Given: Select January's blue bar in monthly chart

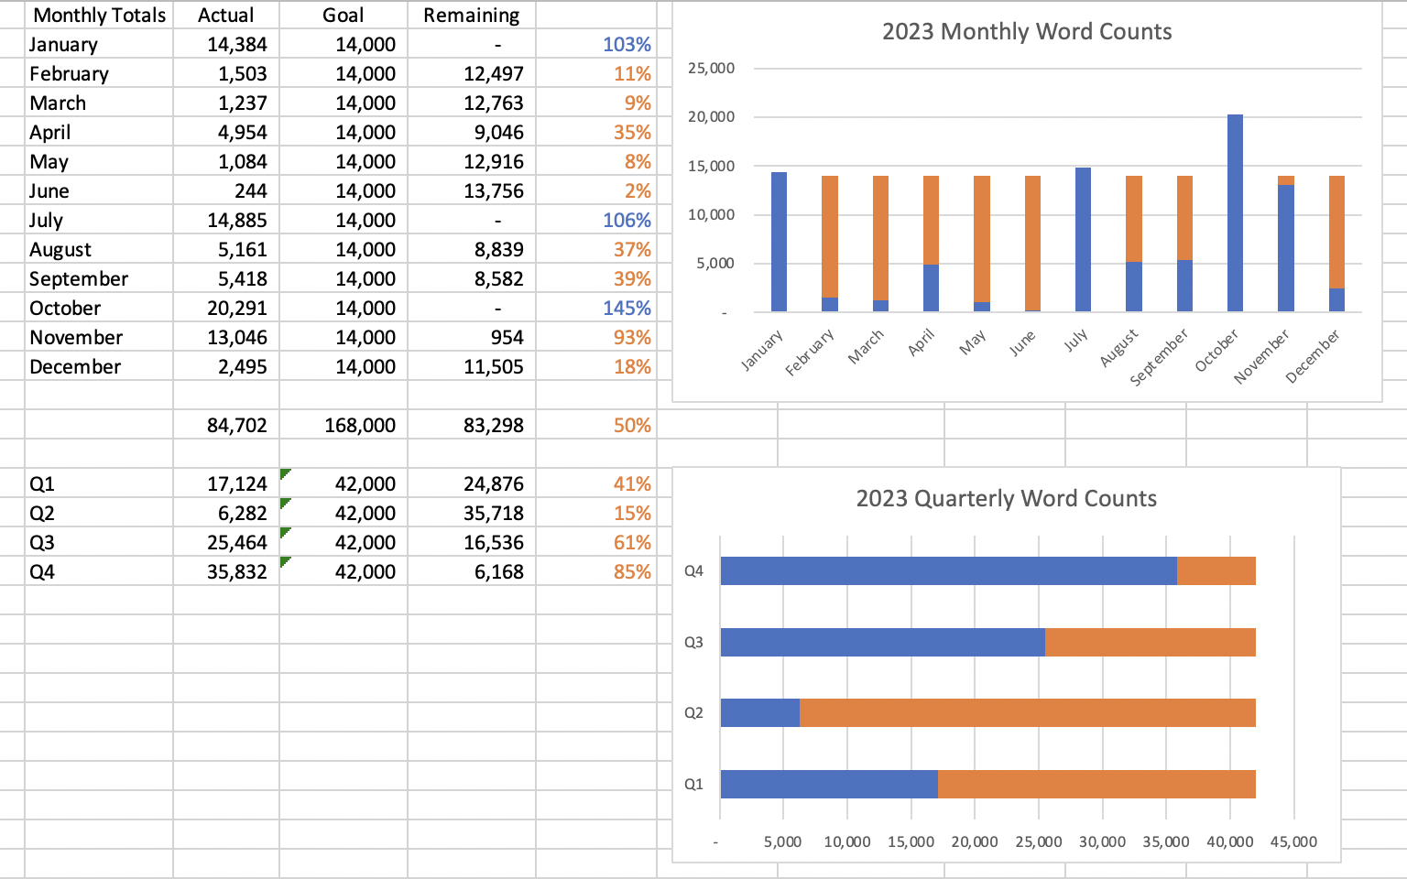Looking at the screenshot, I should pyautogui.click(x=779, y=242).
